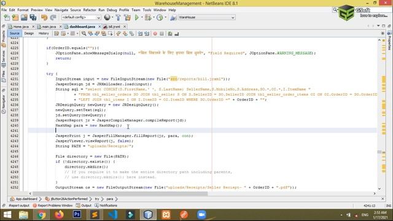Viewport: 393px width, 221px height.
Task: Click the vertical scrollbar down arrow
Action: pos(379,188)
